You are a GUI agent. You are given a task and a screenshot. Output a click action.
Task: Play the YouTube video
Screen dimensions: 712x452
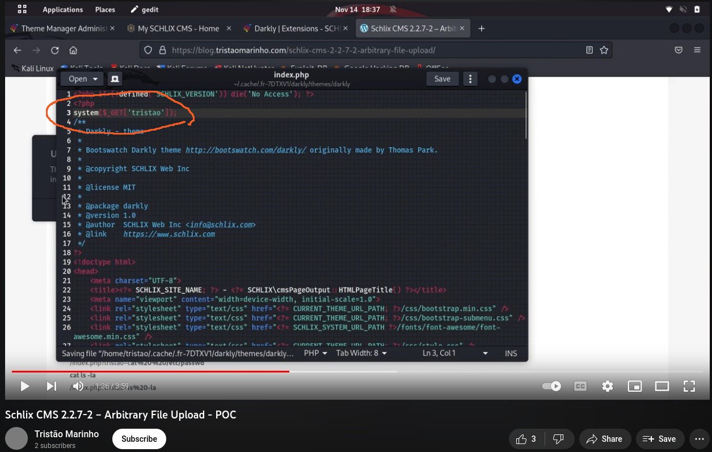[24, 386]
